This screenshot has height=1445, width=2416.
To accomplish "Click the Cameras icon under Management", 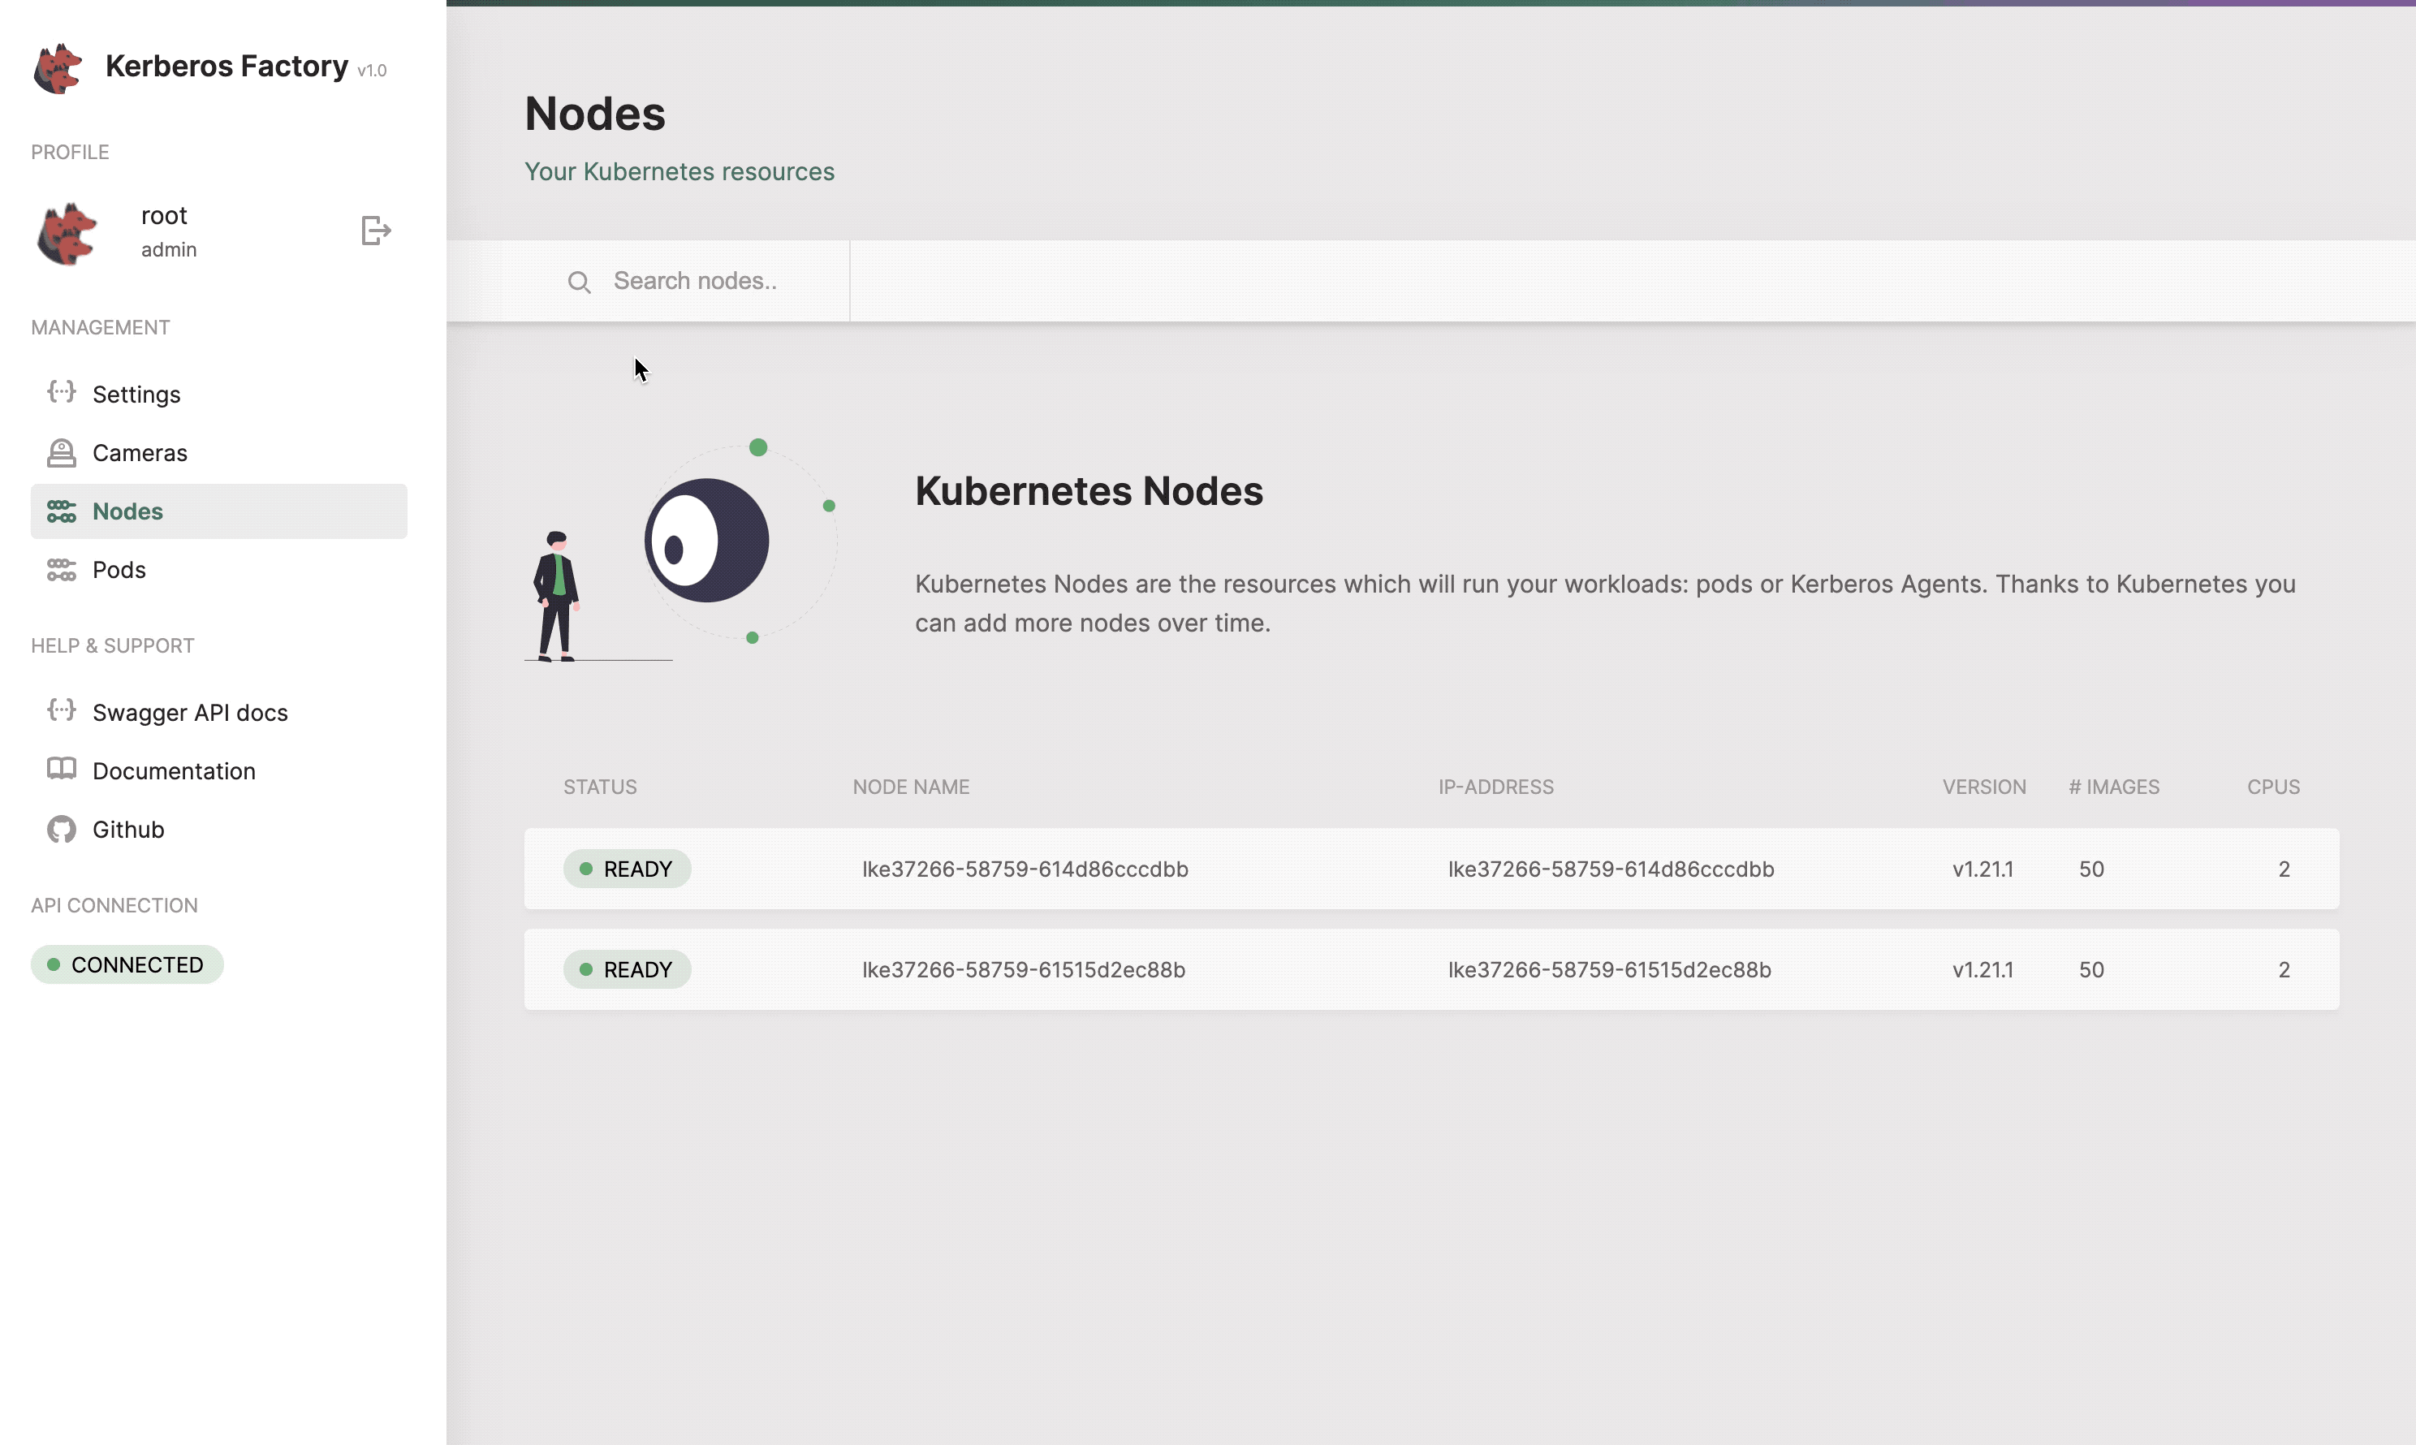I will coord(62,452).
